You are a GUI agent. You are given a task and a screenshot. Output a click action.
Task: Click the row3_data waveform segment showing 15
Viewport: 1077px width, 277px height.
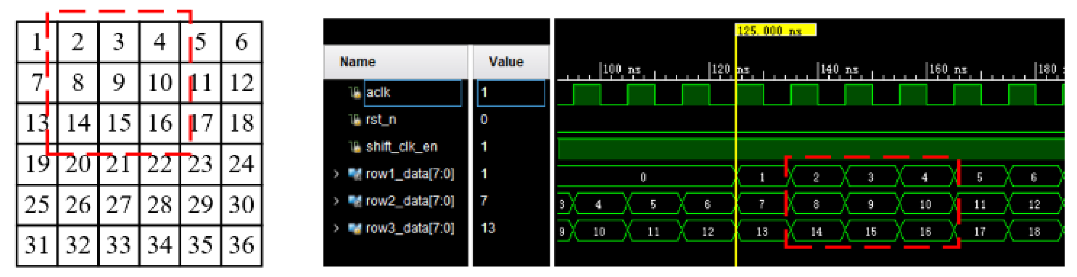coord(871,231)
